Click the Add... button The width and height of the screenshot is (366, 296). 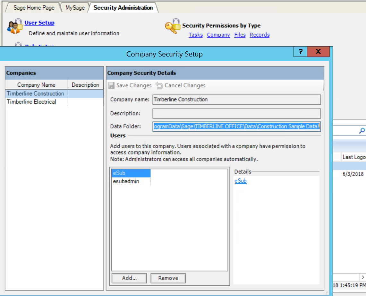[x=129, y=278]
